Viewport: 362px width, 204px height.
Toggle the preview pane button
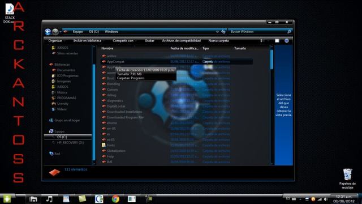click(277, 41)
